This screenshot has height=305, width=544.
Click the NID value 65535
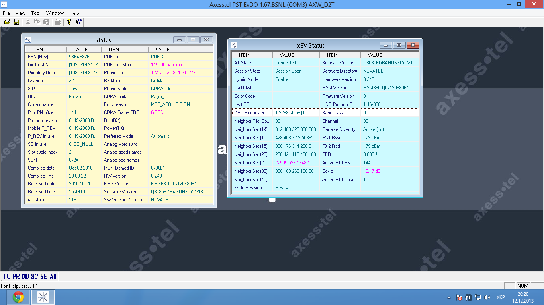coord(75,97)
